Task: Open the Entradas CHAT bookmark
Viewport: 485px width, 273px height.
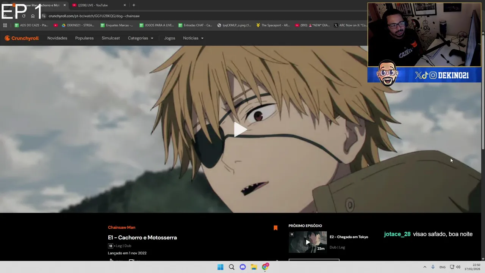Action: click(195, 25)
